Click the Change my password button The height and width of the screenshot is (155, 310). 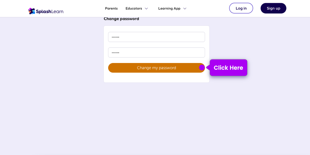coord(156,68)
